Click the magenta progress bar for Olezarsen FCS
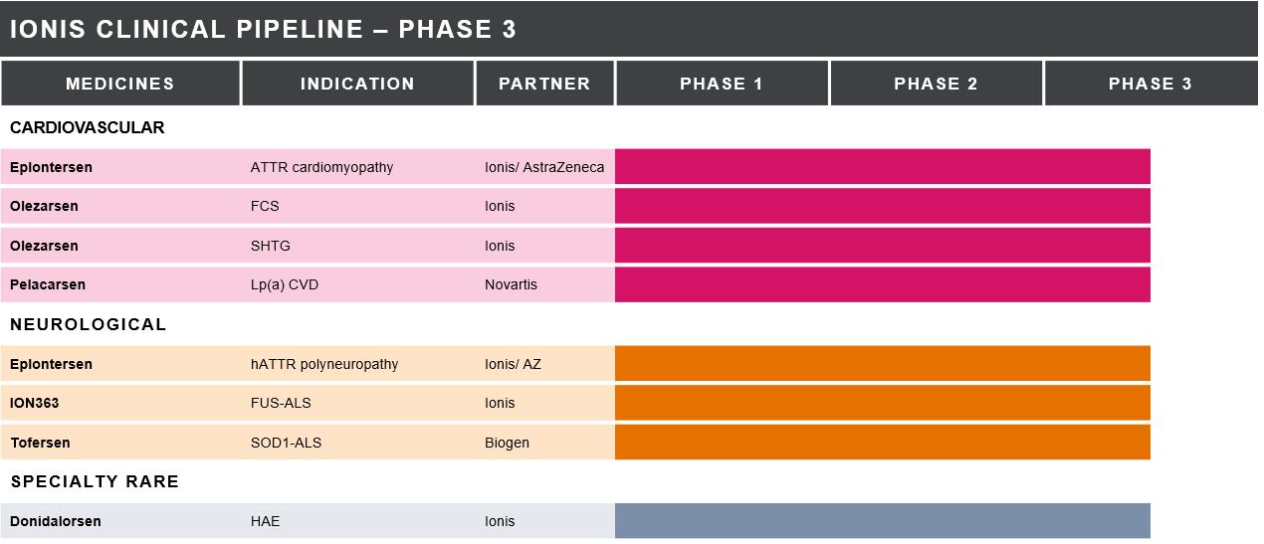 [882, 206]
